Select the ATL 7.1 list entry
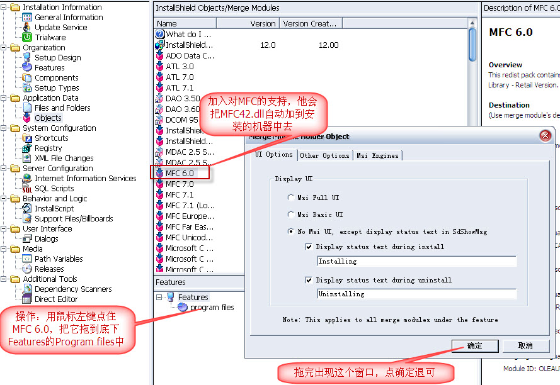Screen dimensions: 560x385 180,88
